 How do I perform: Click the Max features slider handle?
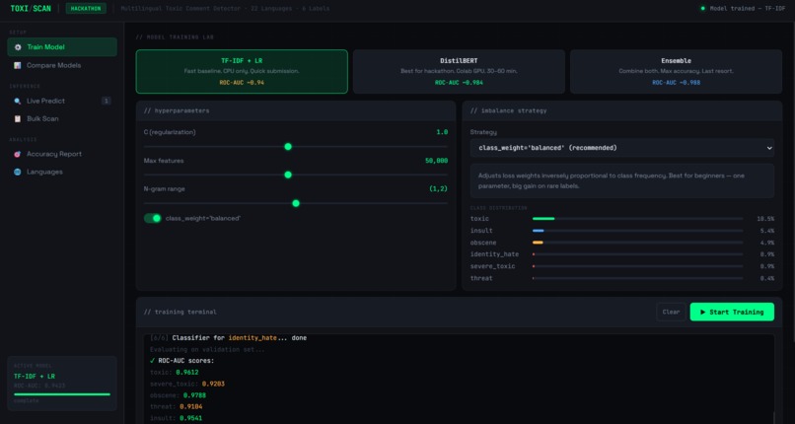pos(288,175)
